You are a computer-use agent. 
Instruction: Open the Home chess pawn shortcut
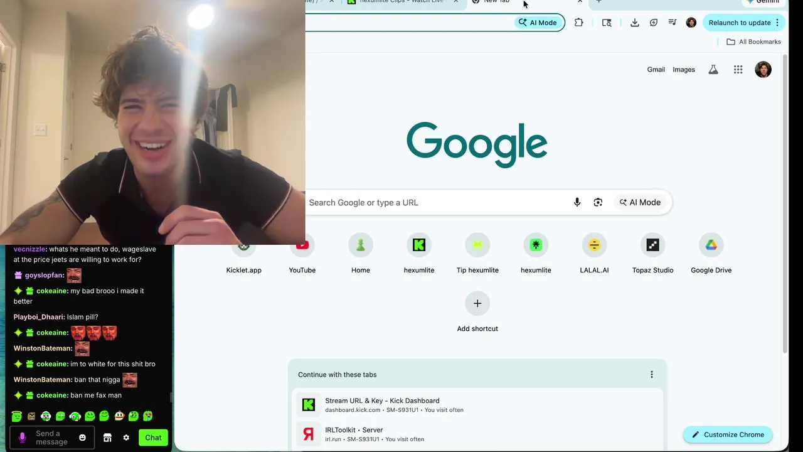(361, 254)
